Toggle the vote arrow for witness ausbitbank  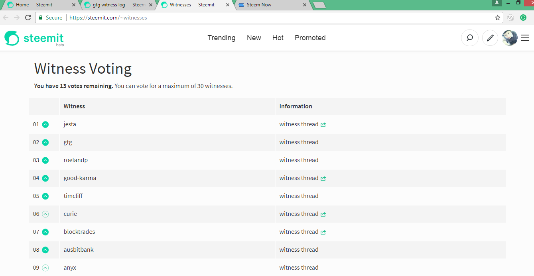tap(45, 250)
